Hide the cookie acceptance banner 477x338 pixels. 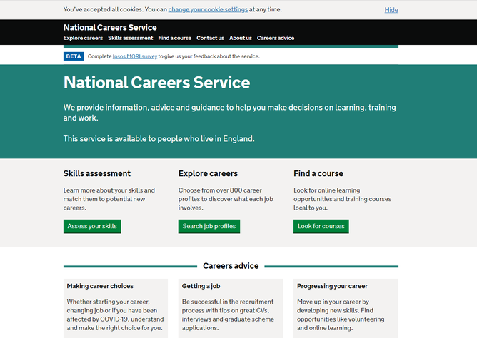click(x=391, y=10)
